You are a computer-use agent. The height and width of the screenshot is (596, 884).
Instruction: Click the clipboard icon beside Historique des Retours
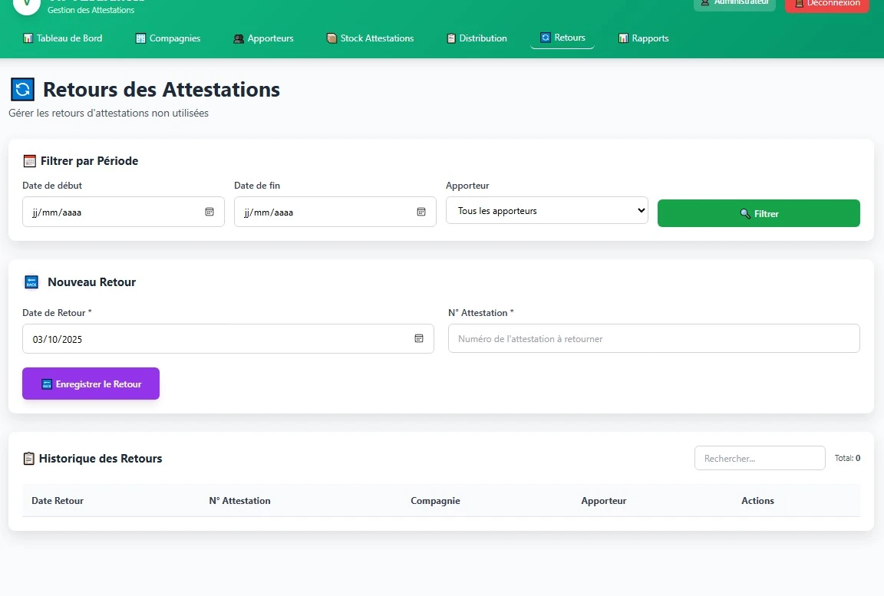[x=29, y=459]
